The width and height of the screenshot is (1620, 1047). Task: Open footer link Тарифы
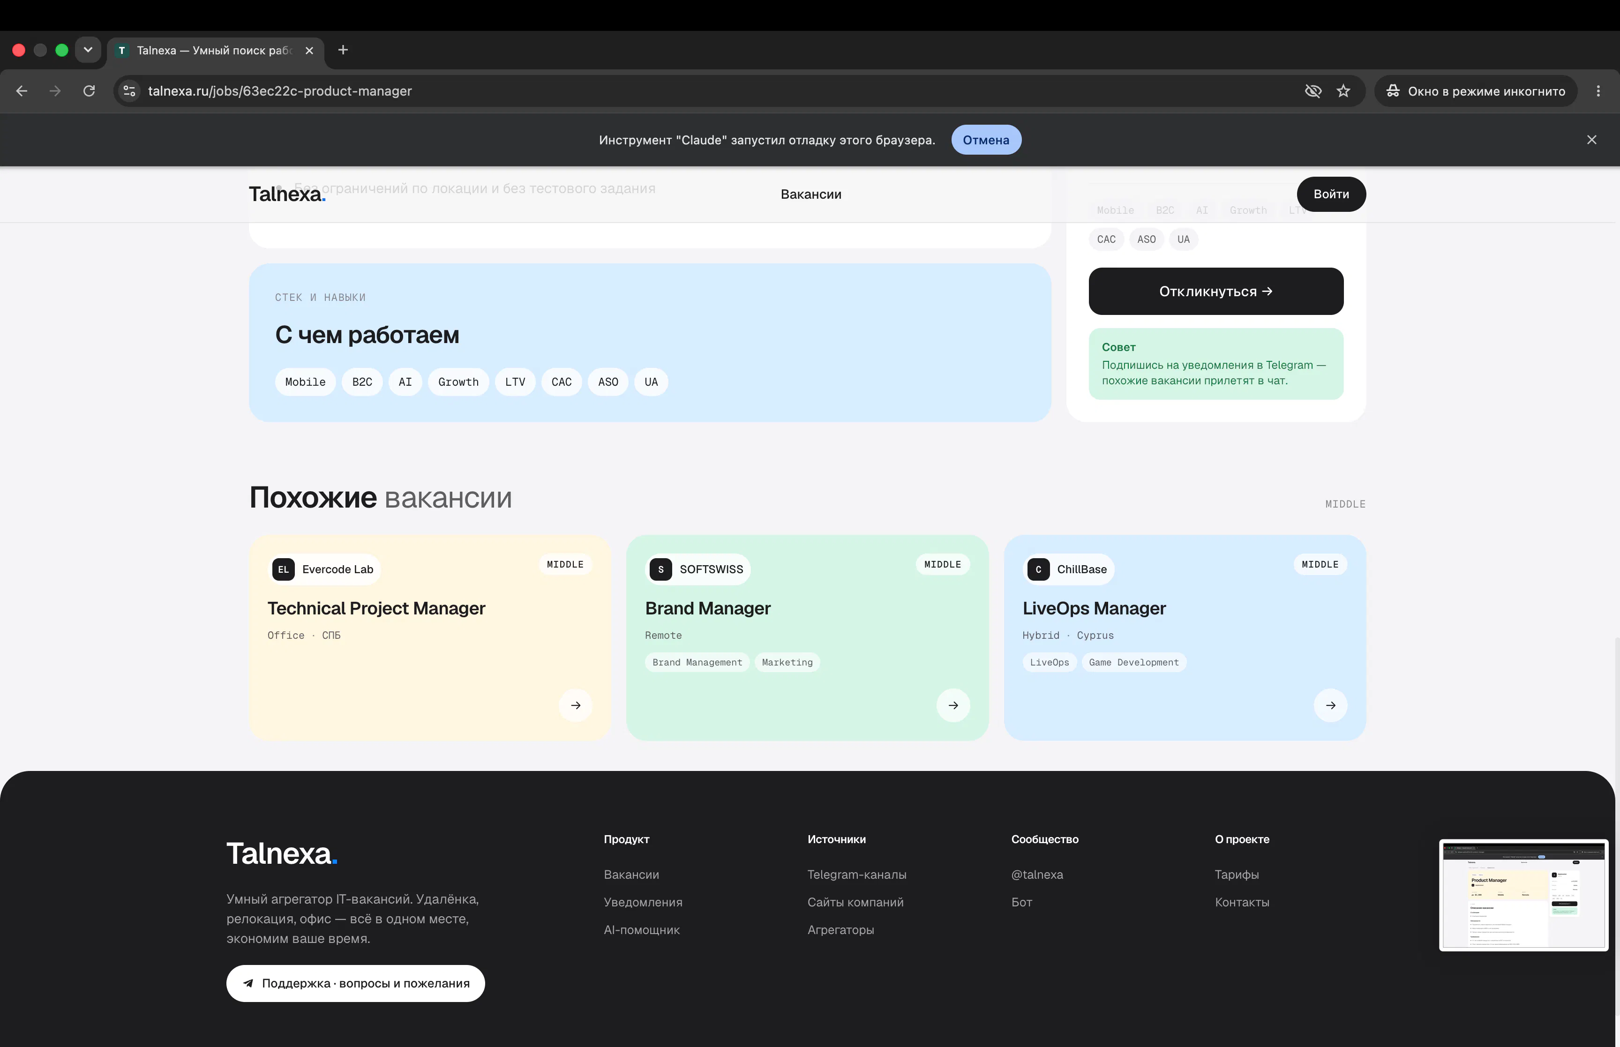tap(1237, 875)
